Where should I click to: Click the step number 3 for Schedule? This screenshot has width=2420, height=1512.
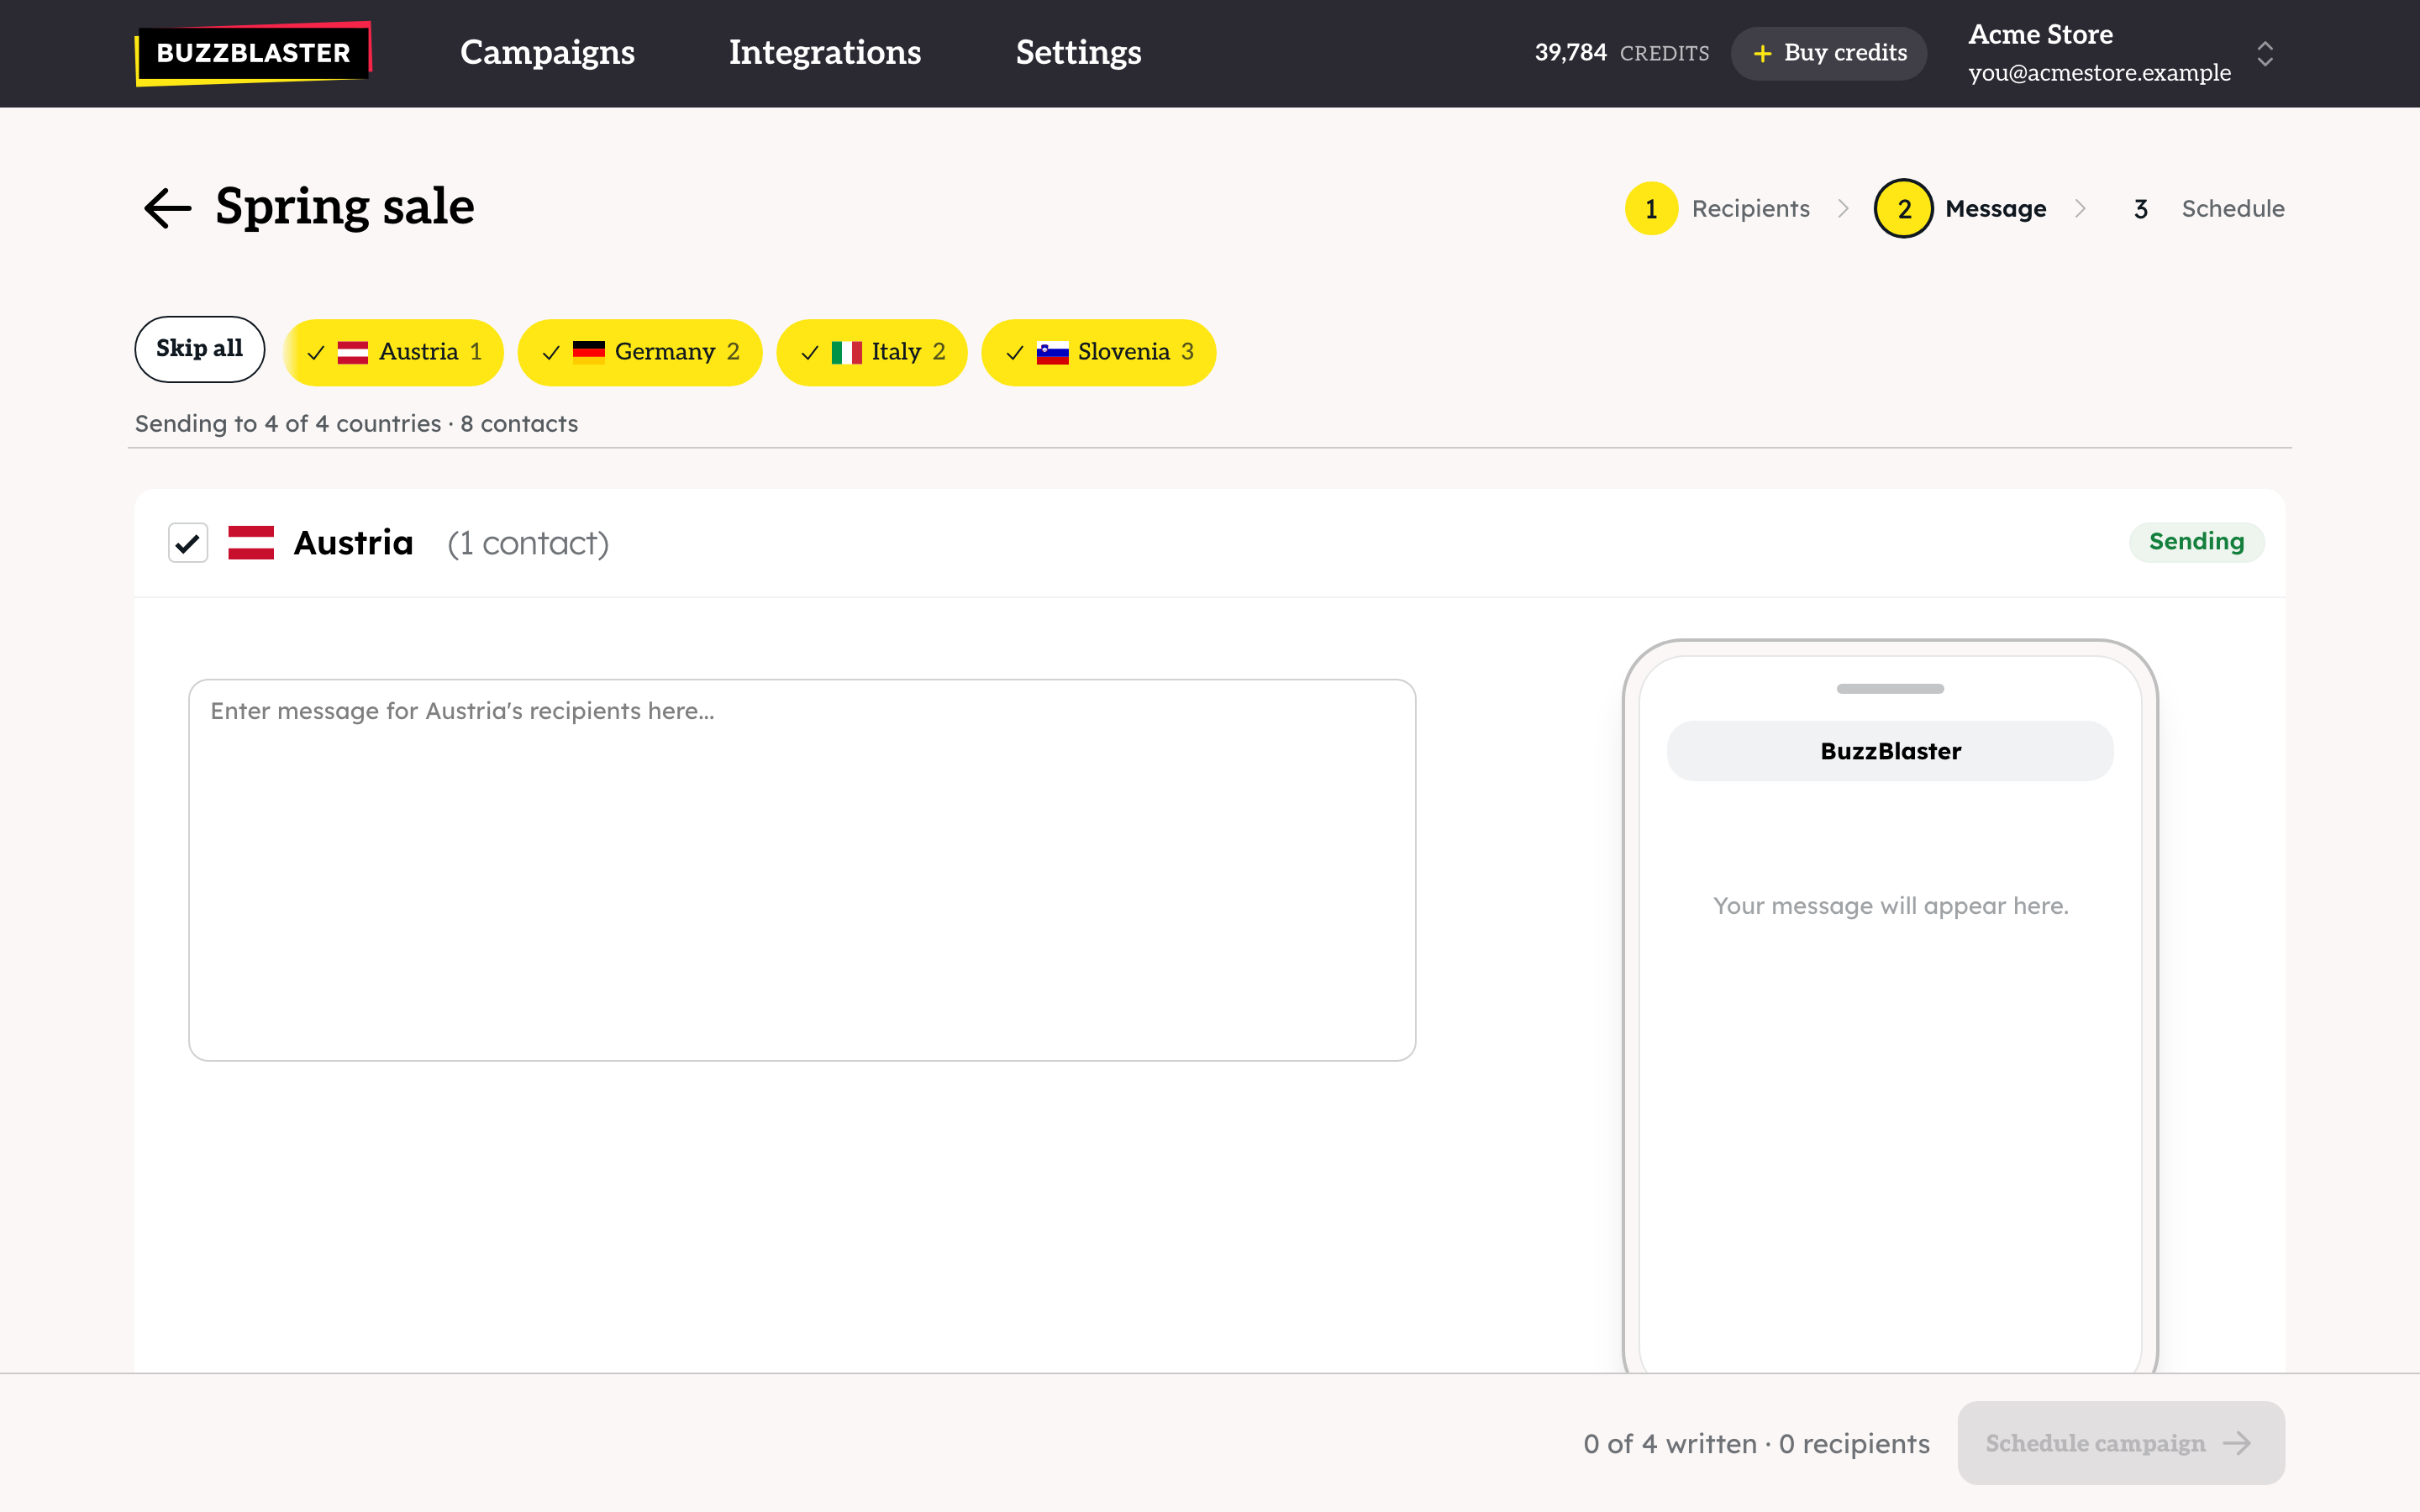[2140, 209]
